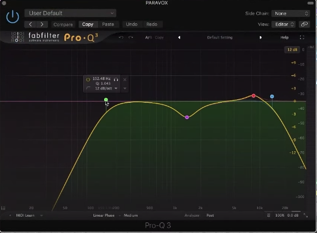
Task: Delete band with the X icon
Action: (125, 79)
